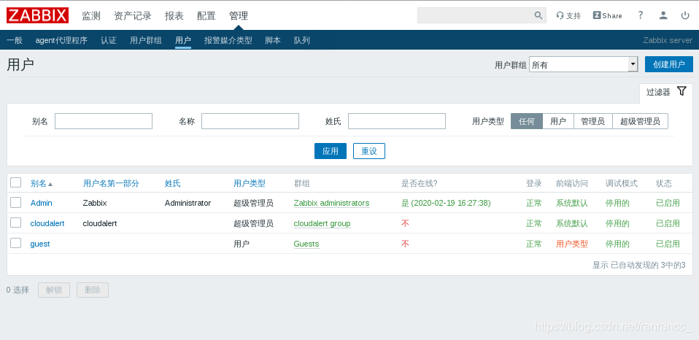
Task: Go to 队列 submenu
Action: [302, 41]
